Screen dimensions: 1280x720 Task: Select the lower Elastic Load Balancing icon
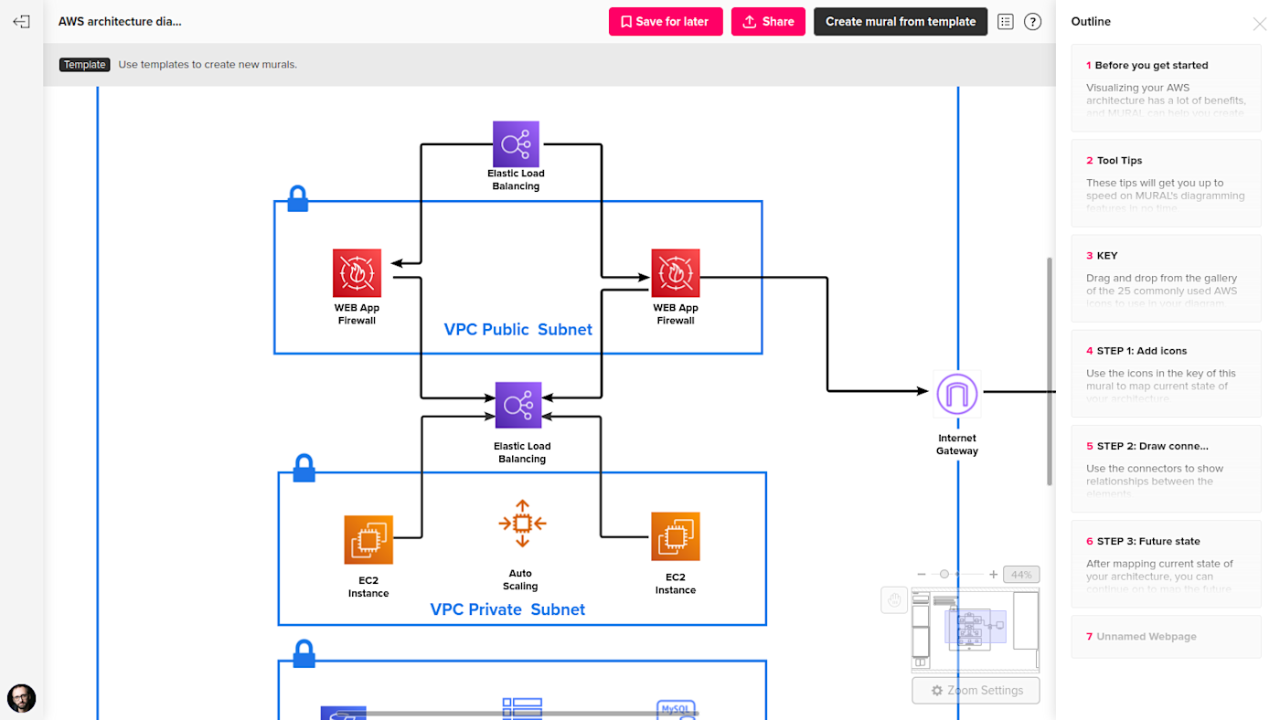tap(518, 405)
